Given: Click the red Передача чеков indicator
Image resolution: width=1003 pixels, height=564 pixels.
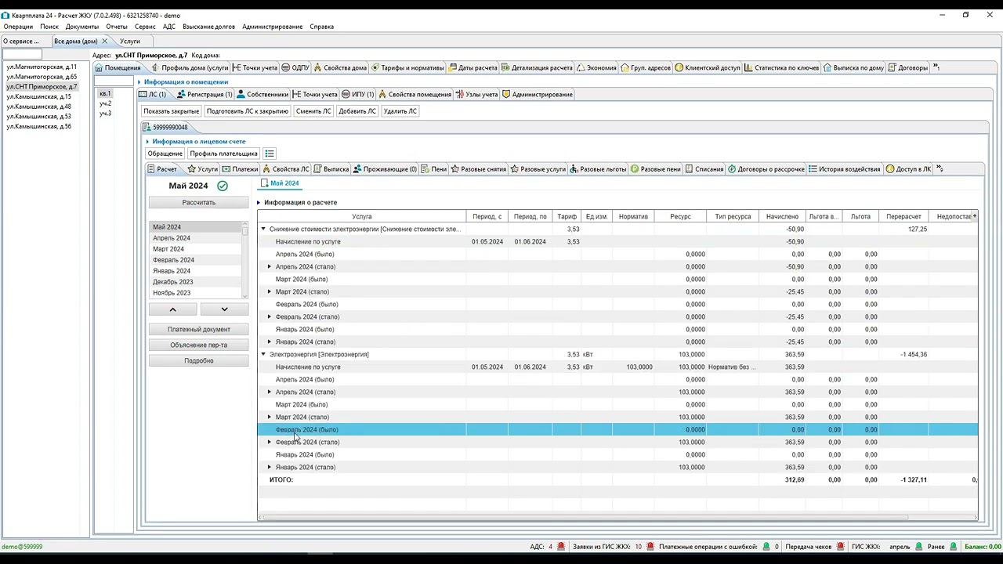Looking at the screenshot, I should pos(841,547).
